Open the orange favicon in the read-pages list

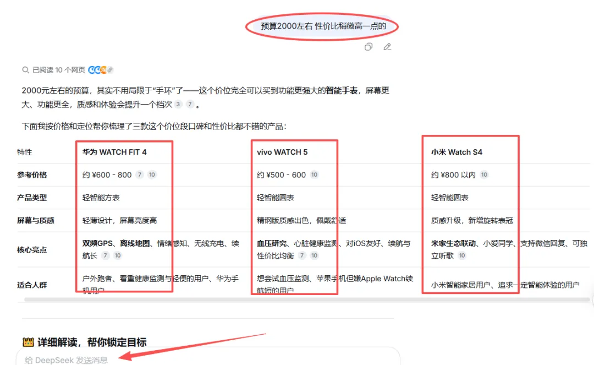[104, 70]
